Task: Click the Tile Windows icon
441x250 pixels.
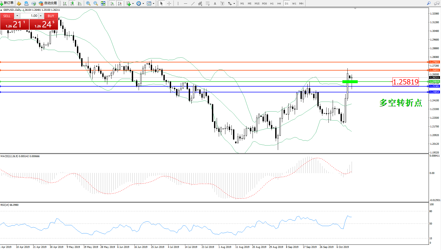Action: pos(103,3)
